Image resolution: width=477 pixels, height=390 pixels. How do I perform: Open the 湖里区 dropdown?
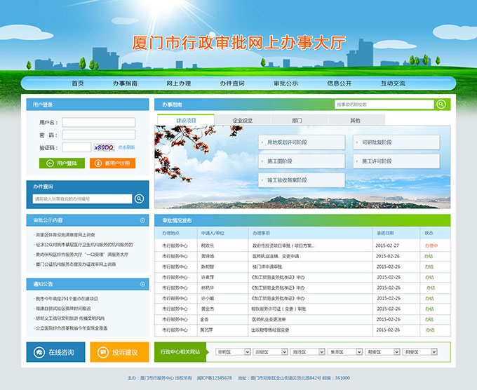[x=270, y=351]
